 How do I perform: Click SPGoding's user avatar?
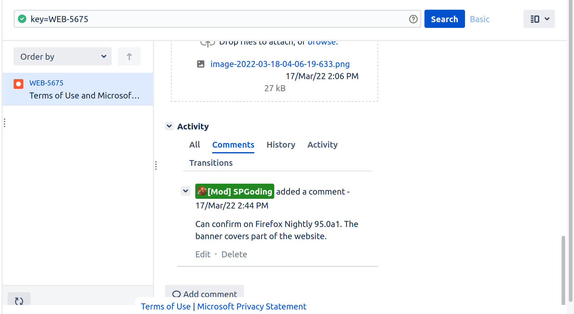pos(202,191)
